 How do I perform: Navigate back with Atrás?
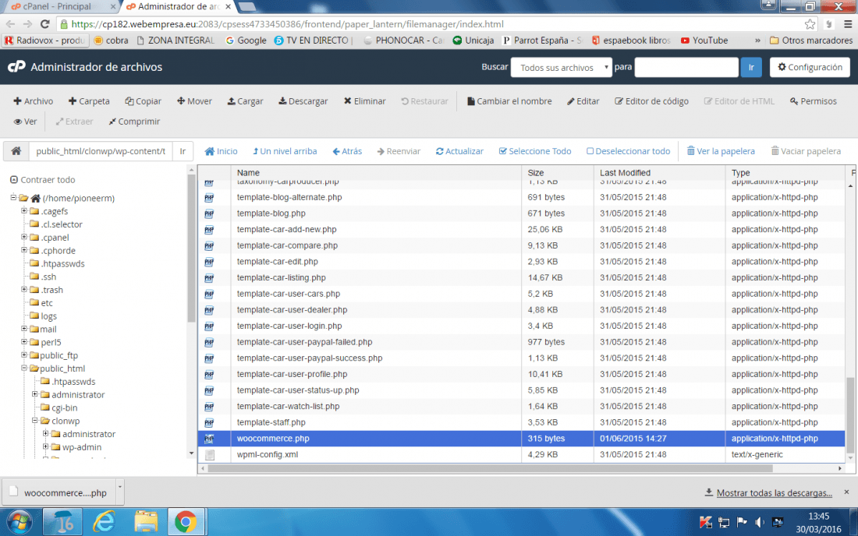[347, 151]
